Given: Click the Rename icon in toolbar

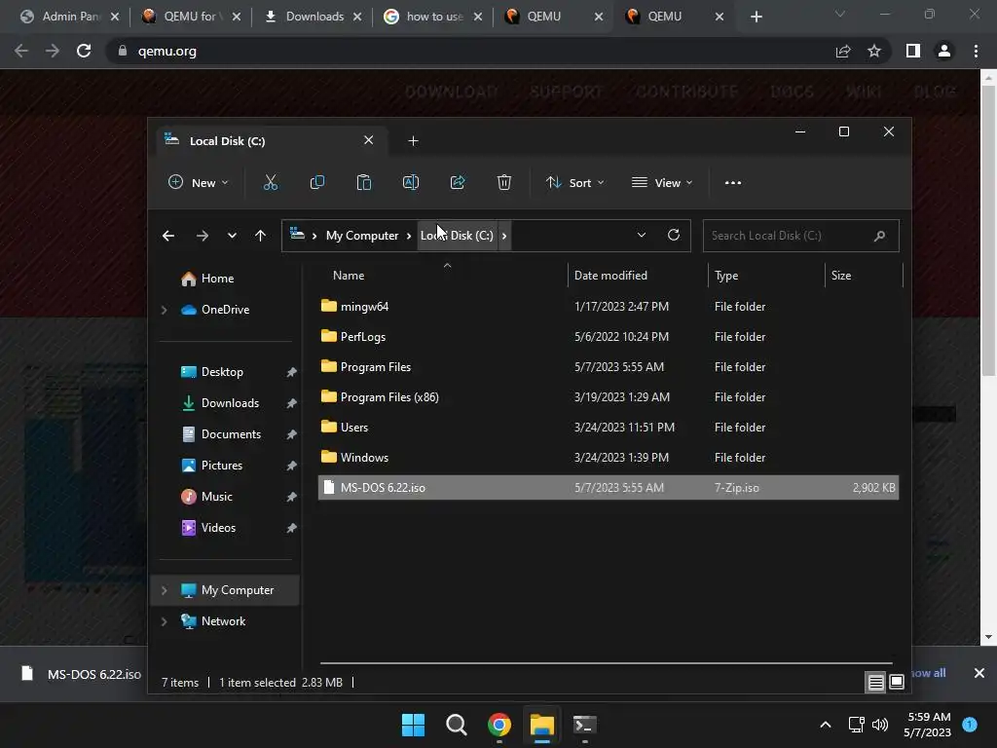Looking at the screenshot, I should coord(411,182).
